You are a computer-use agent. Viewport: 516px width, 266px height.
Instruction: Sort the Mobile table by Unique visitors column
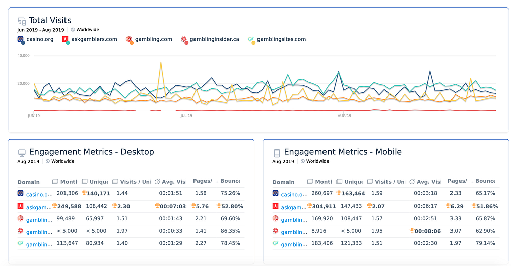coord(351,182)
